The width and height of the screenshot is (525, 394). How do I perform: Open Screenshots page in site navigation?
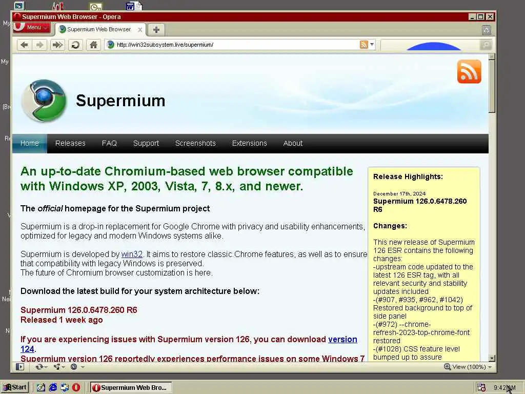[195, 144]
